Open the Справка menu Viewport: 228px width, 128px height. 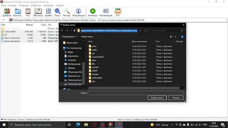point(59,5)
